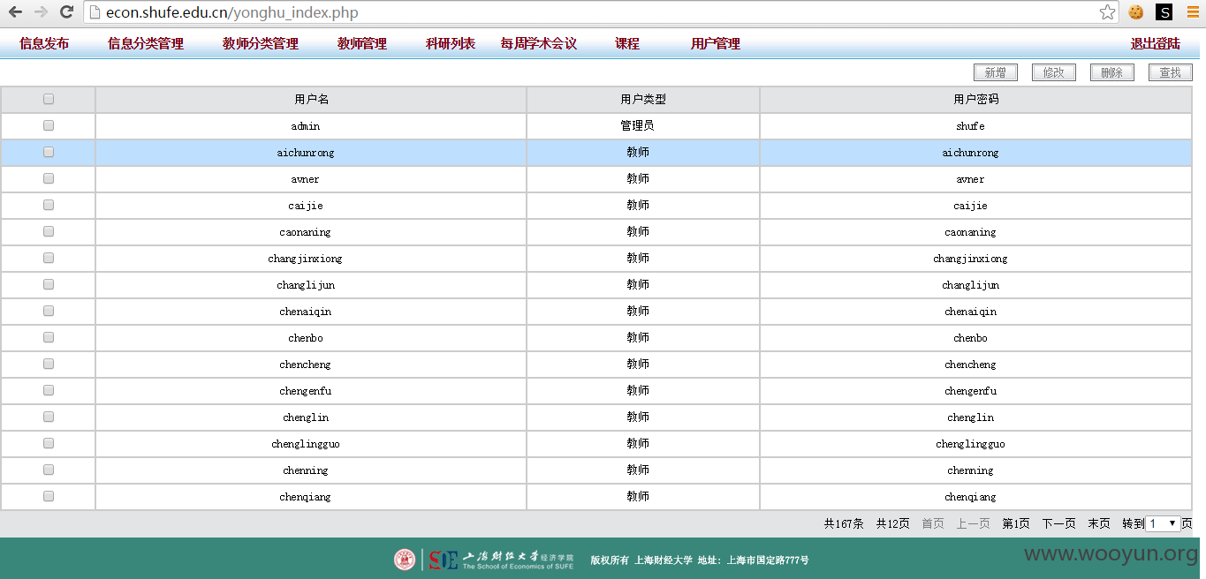Open the 信息分类管理 menu

pos(146,43)
